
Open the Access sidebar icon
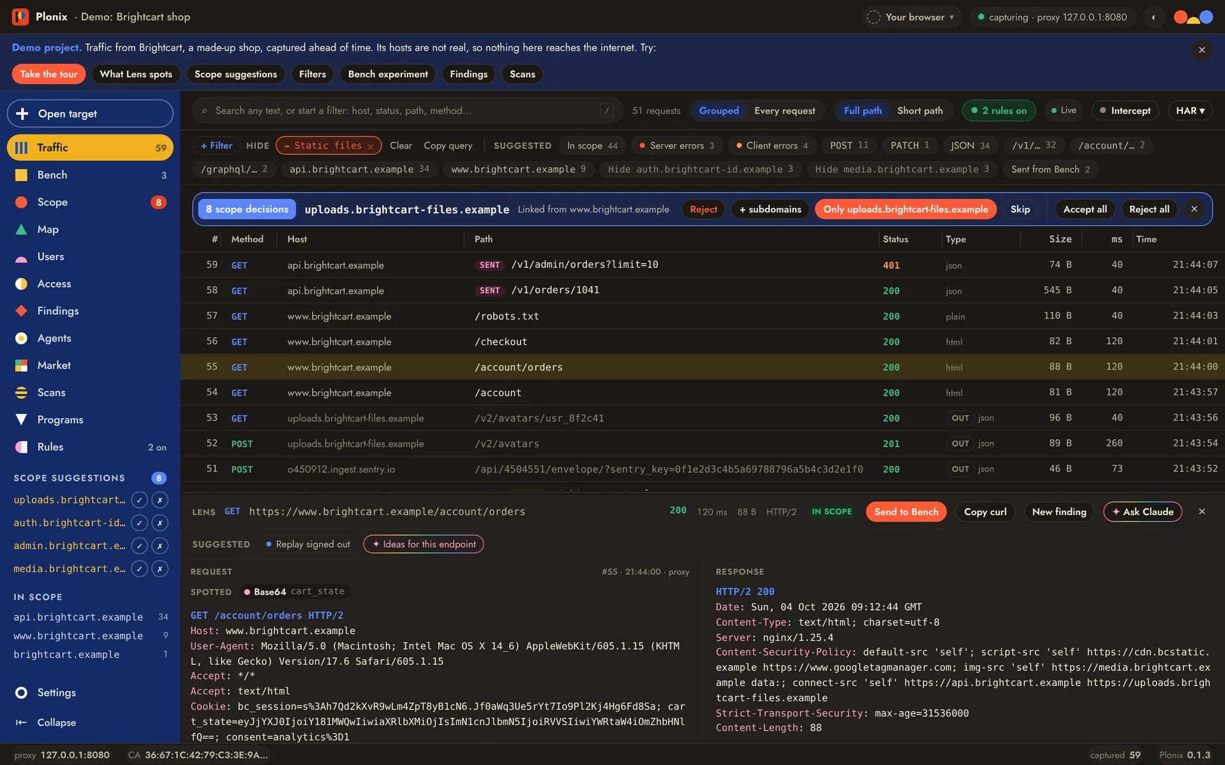(x=21, y=284)
